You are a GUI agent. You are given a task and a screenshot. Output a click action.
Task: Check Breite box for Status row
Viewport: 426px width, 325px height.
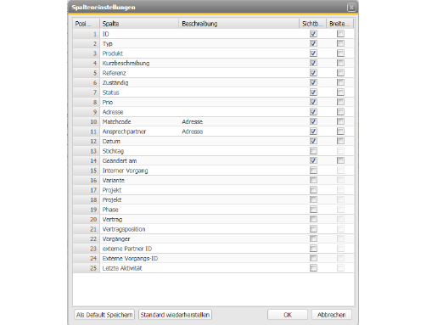[340, 92]
